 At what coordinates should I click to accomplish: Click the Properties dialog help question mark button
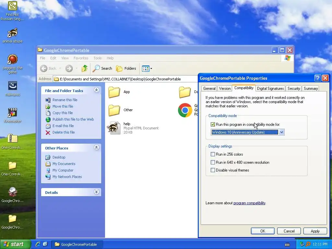(318, 78)
